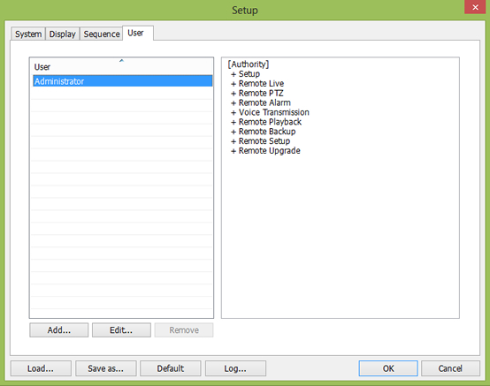Load a saved configuration file
Viewport: 490px width, 386px height.
coord(41,368)
